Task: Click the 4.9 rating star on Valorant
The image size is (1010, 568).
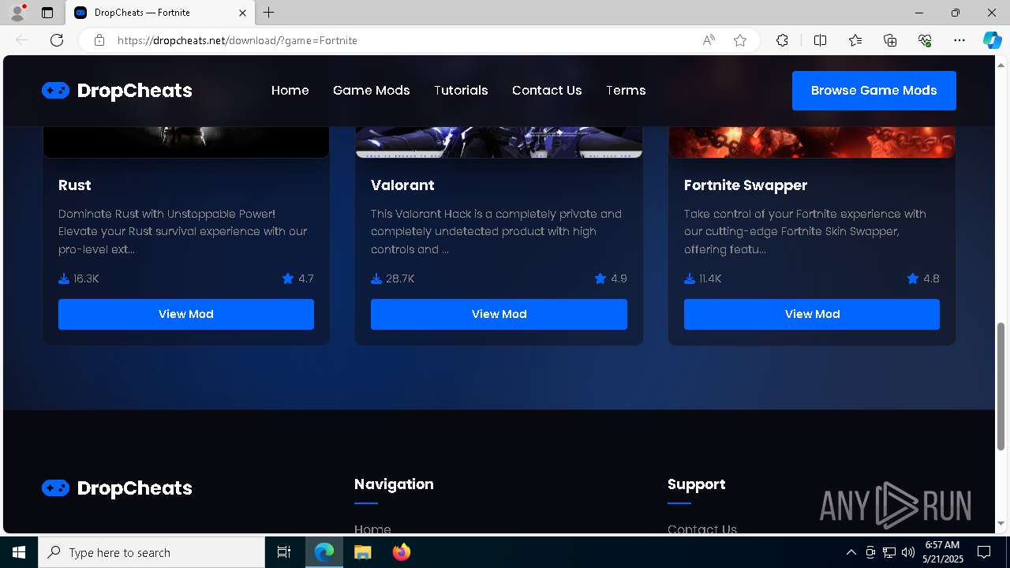Action: pos(600,278)
